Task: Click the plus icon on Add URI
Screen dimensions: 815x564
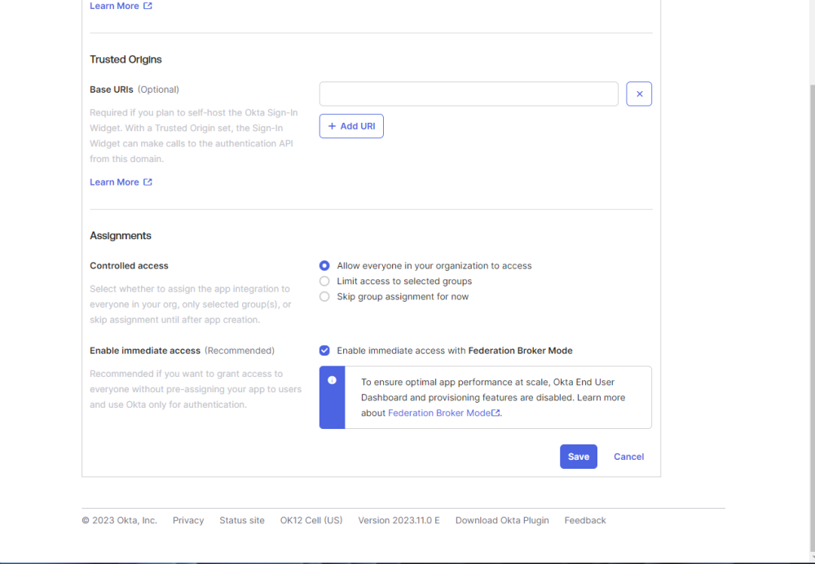Action: tap(332, 126)
